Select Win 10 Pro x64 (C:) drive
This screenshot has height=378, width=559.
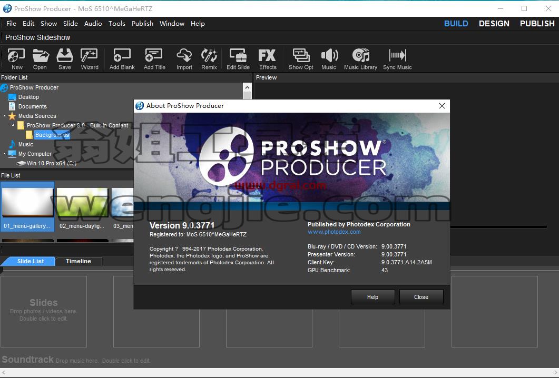coord(51,163)
